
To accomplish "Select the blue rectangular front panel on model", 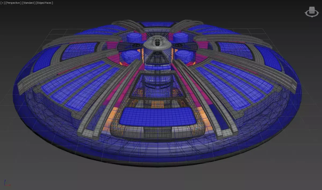I will click(158, 117).
